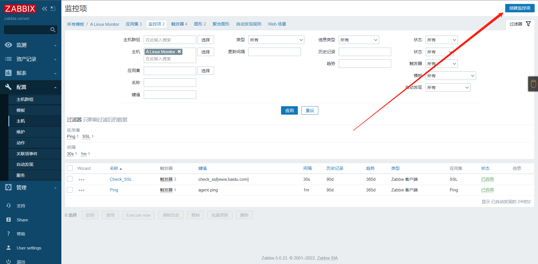Click the 重设 button
The image size is (538, 264).
310,110
